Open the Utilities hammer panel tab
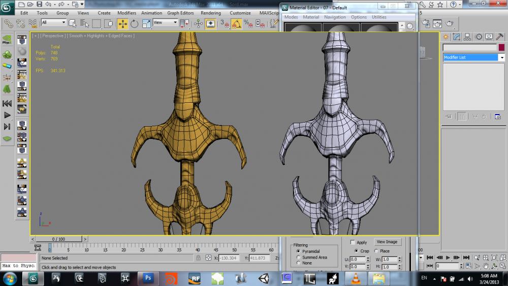508x286 pixels. 499,37
